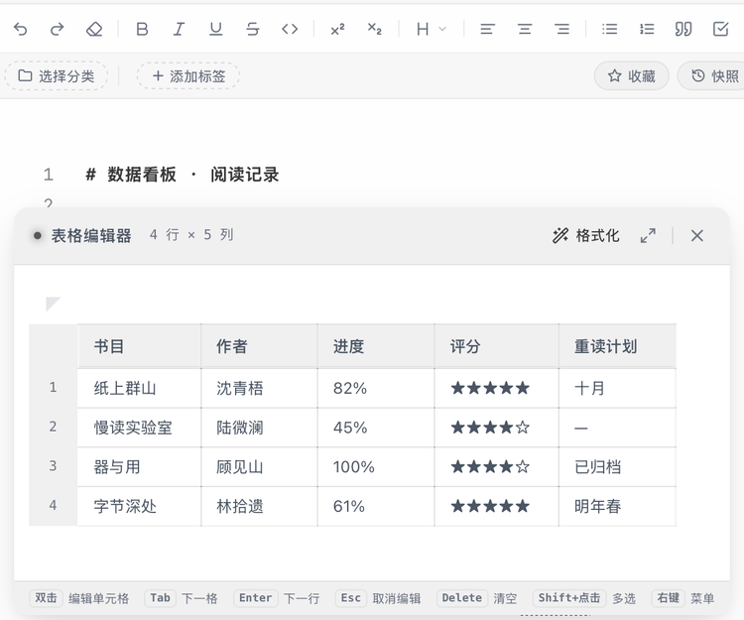Insert a bulleted list
The width and height of the screenshot is (744, 620).
pyautogui.click(x=610, y=30)
